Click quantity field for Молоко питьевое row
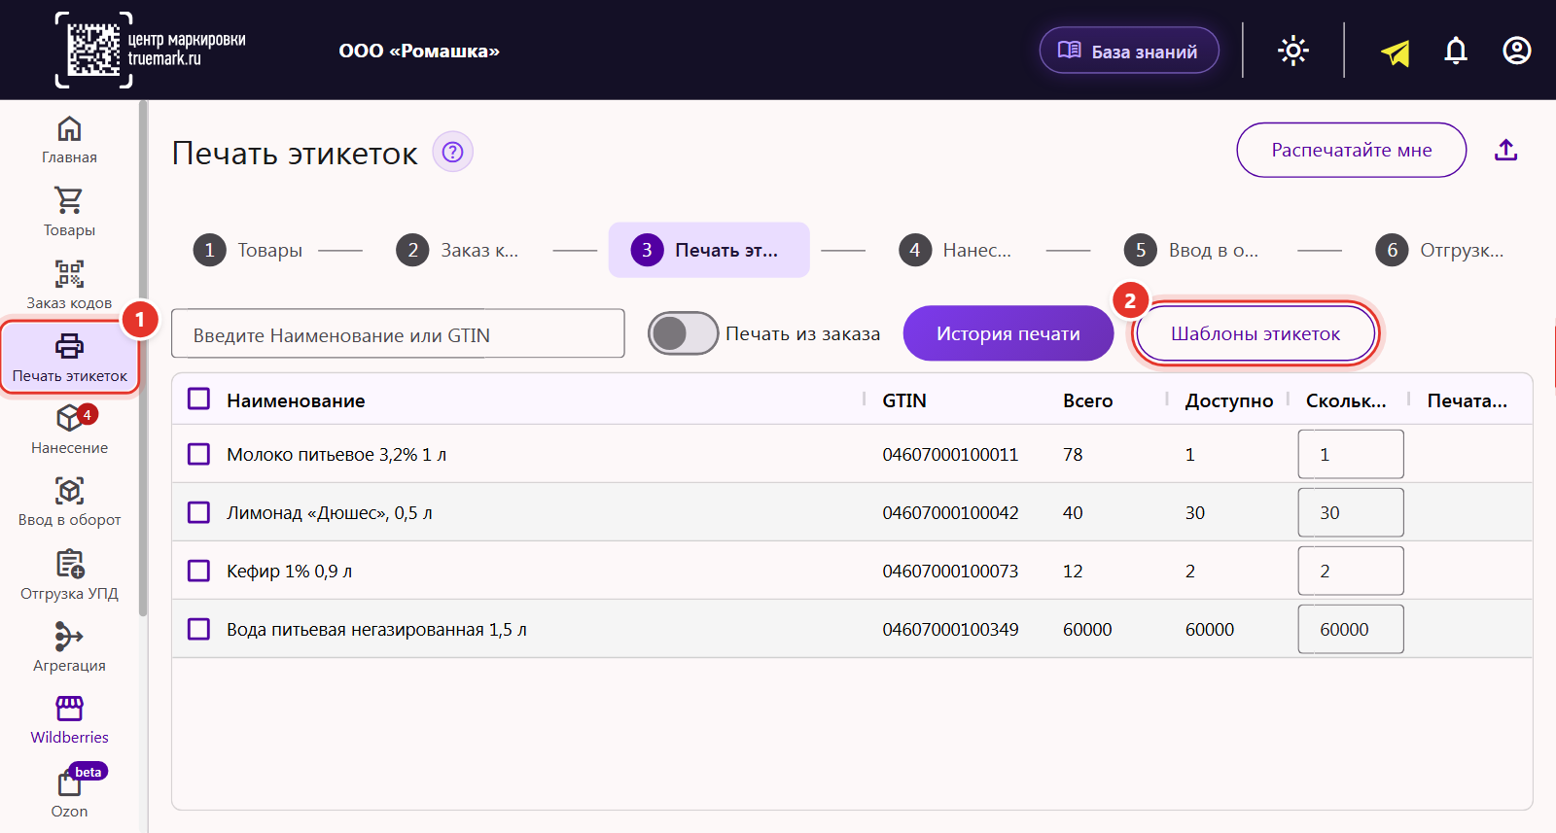Screen dimensions: 1556x833 [1351, 454]
